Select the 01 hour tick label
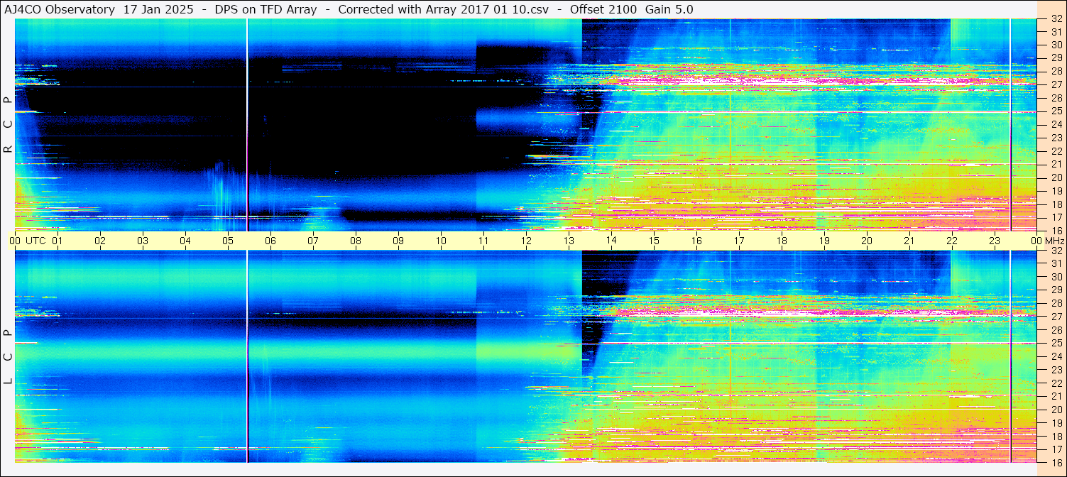The width and height of the screenshot is (1067, 477). click(x=58, y=241)
